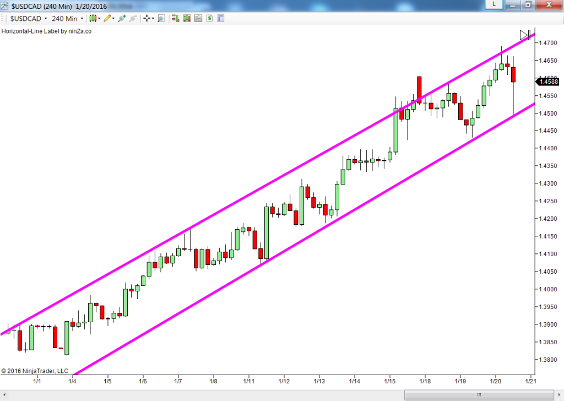The height and width of the screenshot is (401, 564).
Task: Click the toolbar drag grip handle
Action: [3, 18]
